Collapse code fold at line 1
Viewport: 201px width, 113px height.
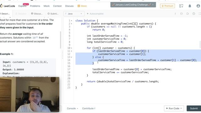click(72, 21)
